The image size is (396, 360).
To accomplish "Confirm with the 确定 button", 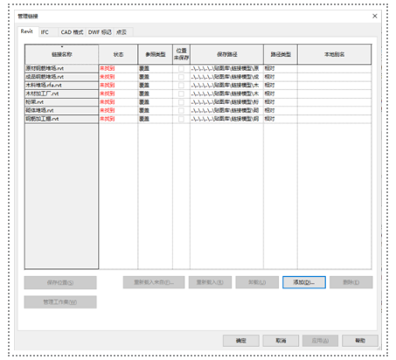I will pos(241,341).
